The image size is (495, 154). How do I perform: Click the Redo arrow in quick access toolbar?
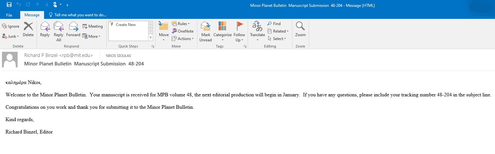click(28, 5)
